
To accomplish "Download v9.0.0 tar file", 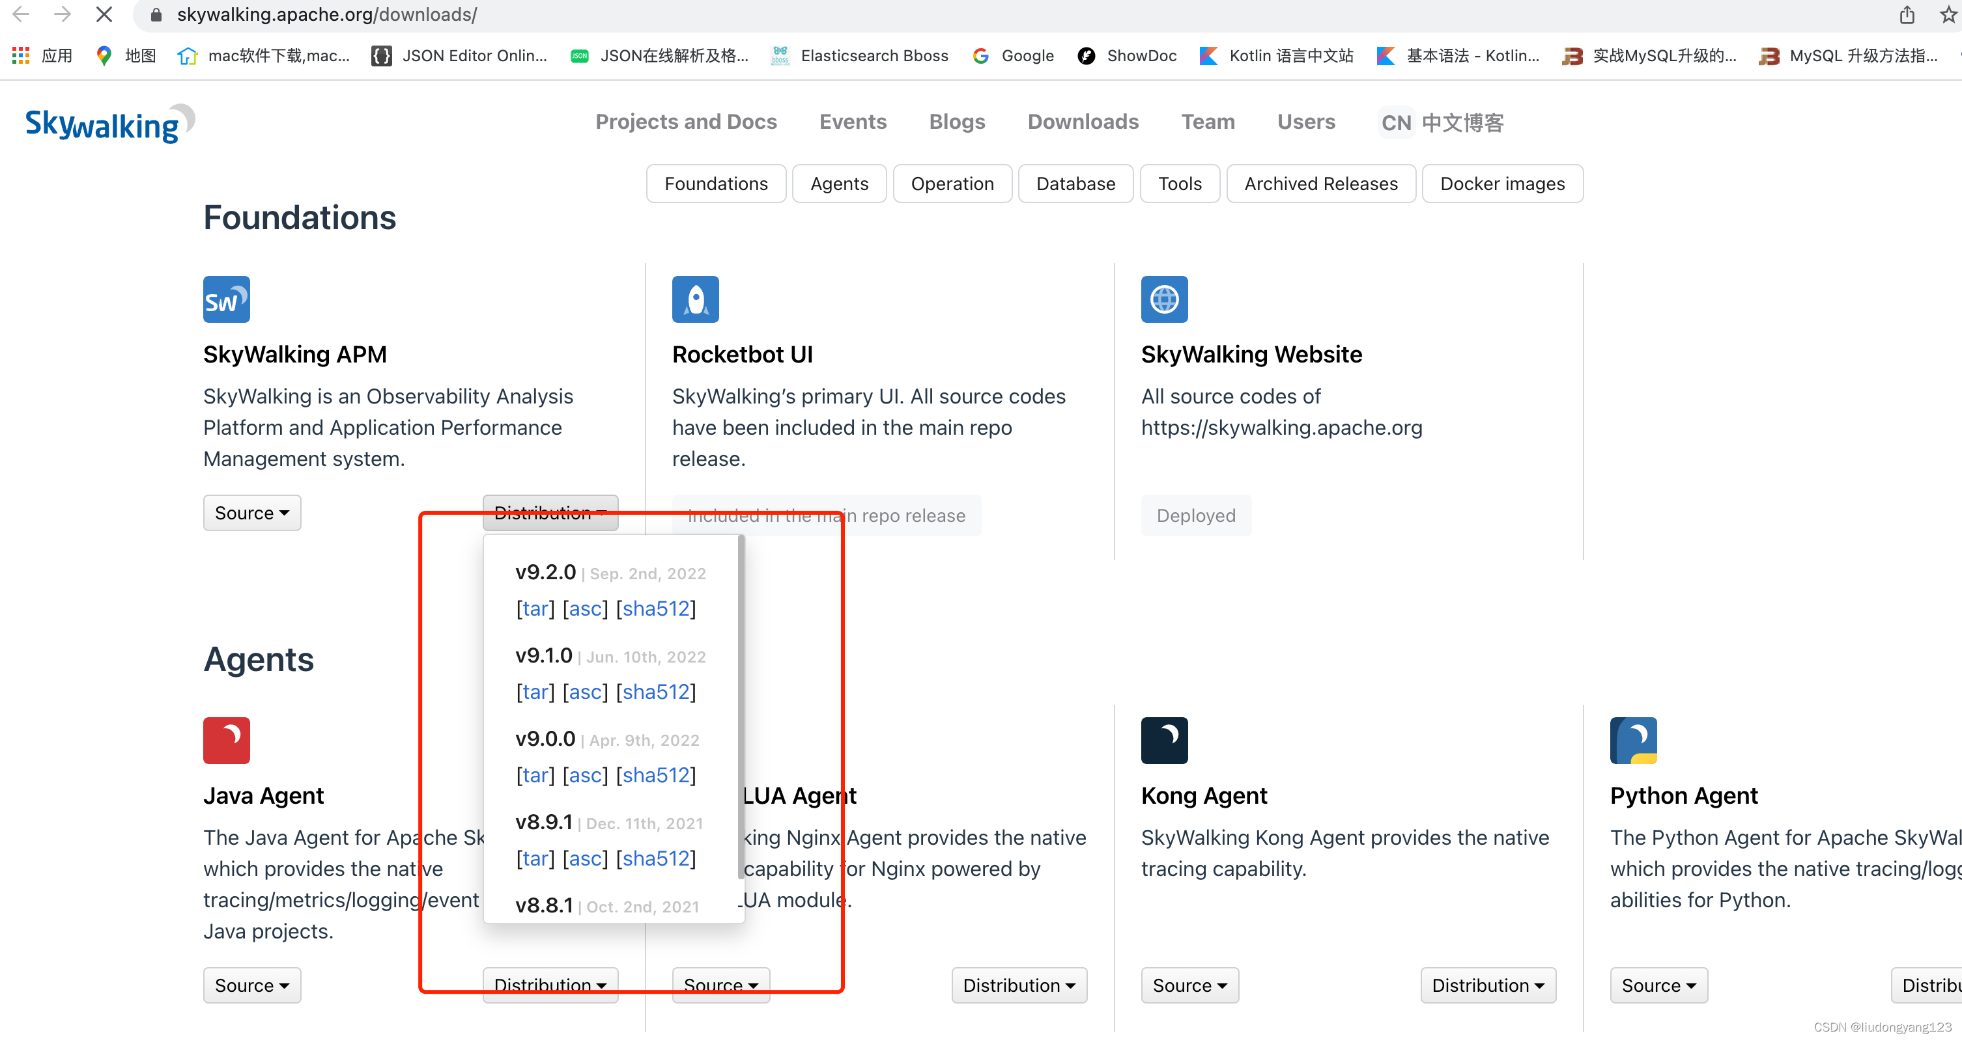I will point(535,774).
